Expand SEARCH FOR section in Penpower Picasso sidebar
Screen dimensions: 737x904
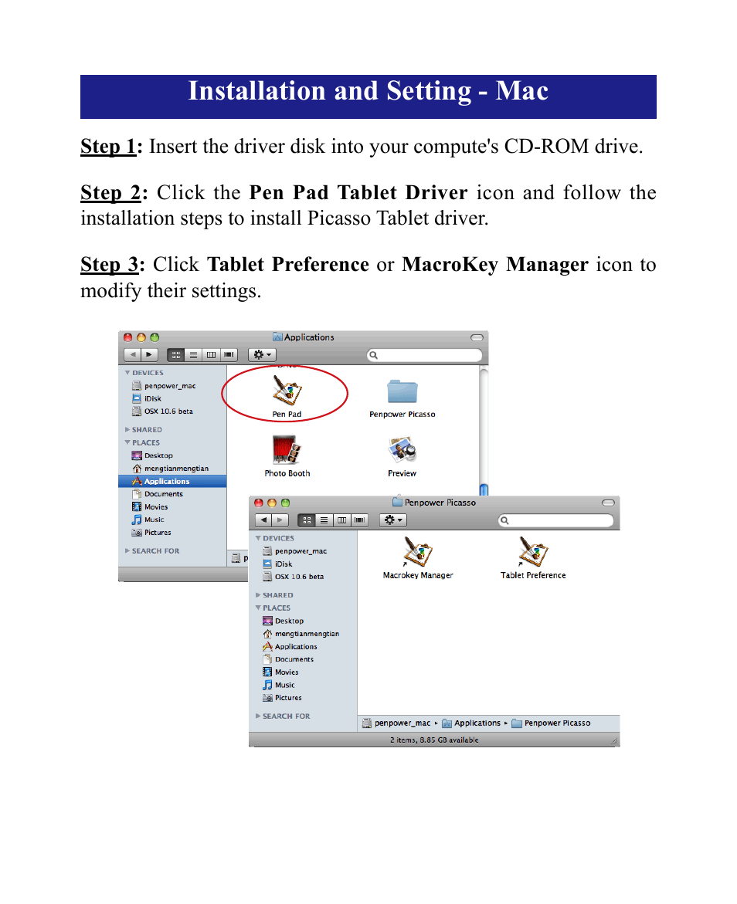point(258,716)
